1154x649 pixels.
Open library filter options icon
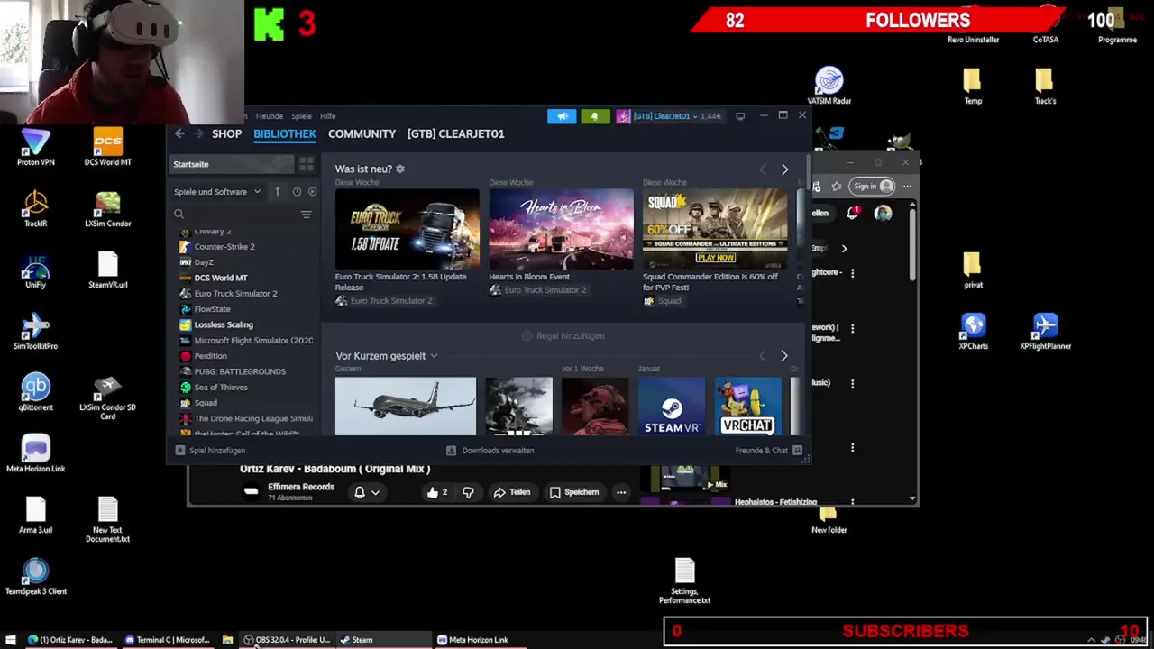click(306, 214)
